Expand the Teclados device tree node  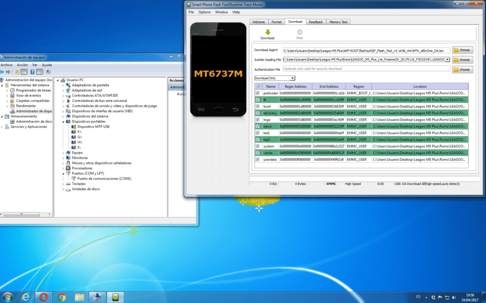point(63,184)
